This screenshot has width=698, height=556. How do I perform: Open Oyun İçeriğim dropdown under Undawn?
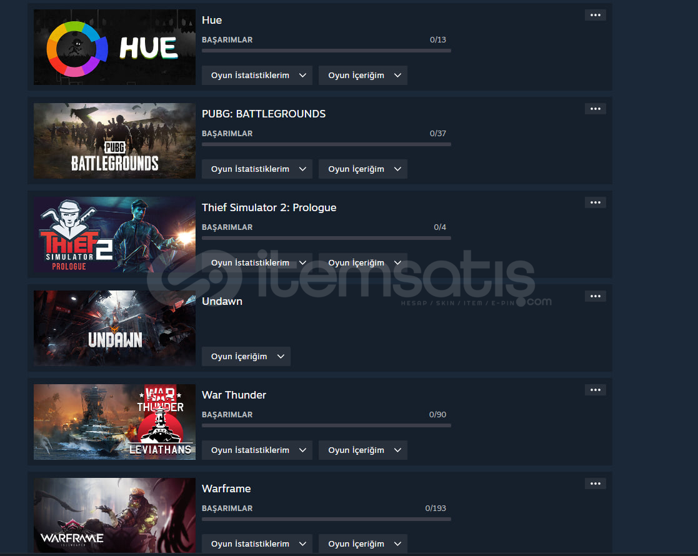(246, 357)
